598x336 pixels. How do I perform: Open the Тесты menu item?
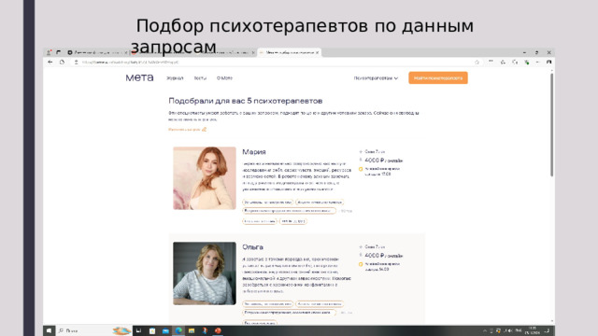click(200, 78)
